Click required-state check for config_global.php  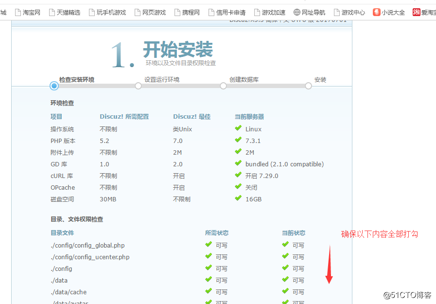click(209, 244)
